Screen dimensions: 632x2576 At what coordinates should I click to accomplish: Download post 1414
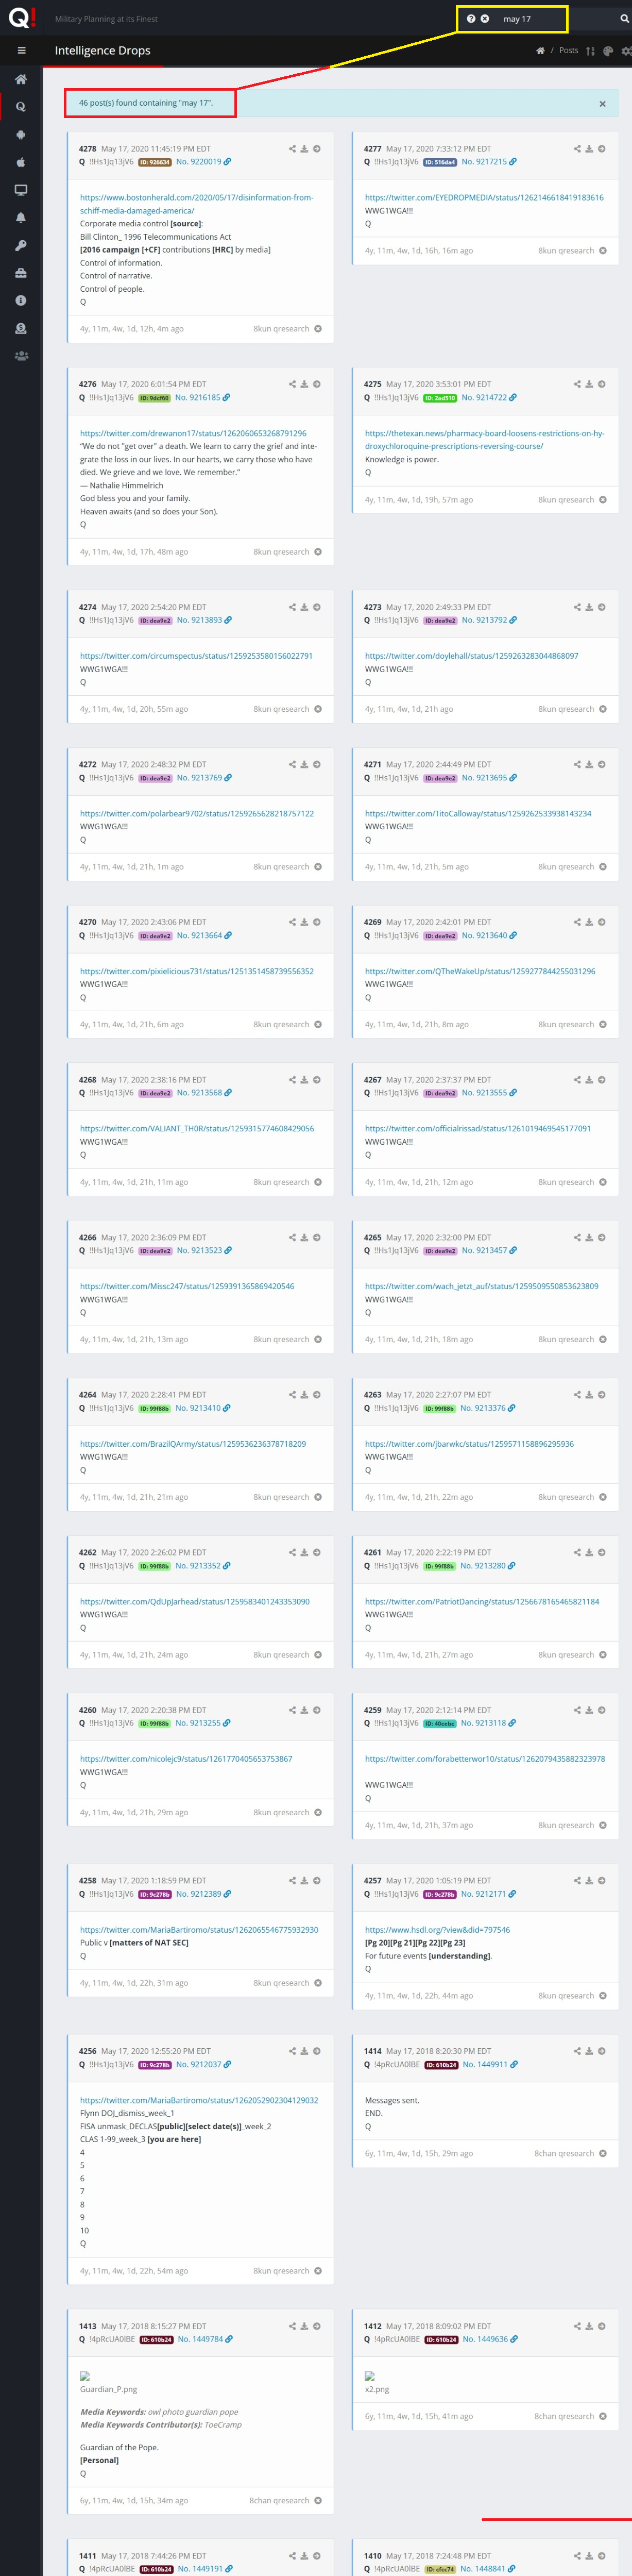589,2051
